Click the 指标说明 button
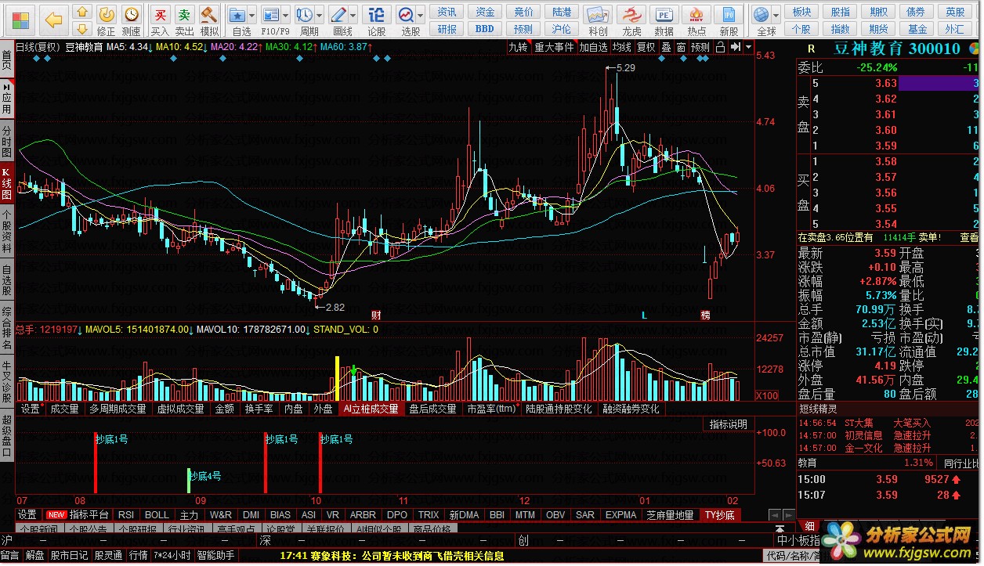 click(x=729, y=424)
